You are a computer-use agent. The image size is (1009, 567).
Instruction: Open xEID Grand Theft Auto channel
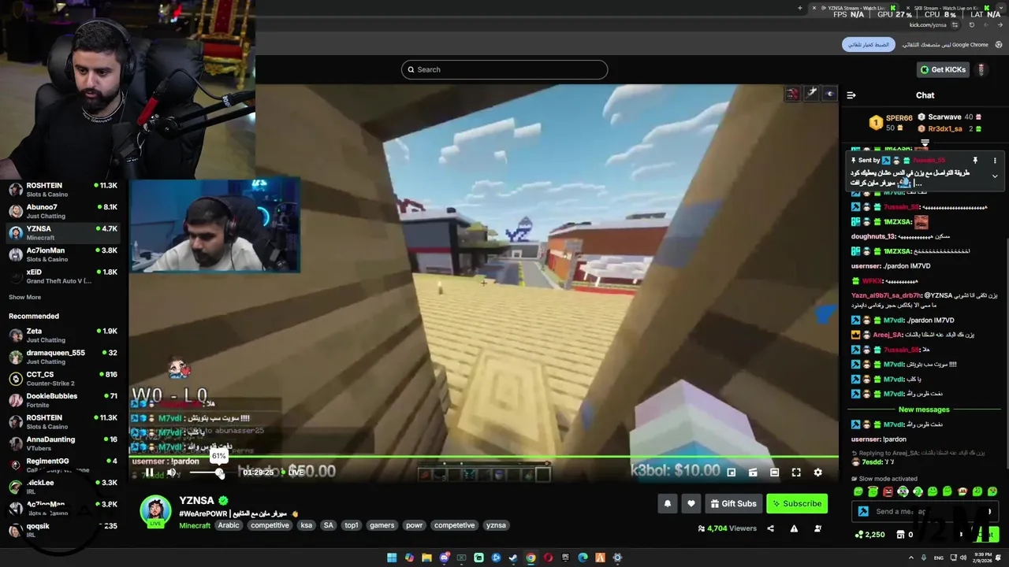(64, 276)
